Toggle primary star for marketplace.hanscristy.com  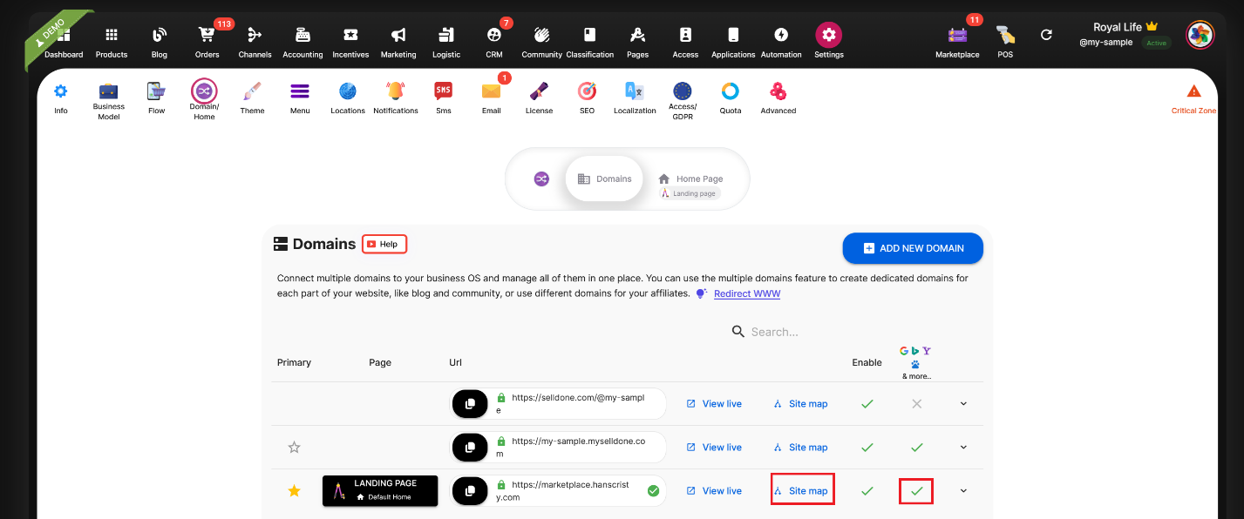(x=294, y=491)
